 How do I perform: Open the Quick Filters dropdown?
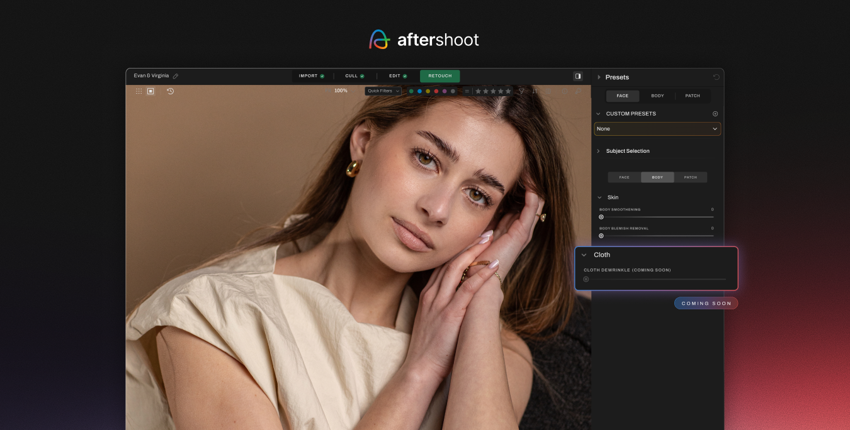click(x=383, y=91)
